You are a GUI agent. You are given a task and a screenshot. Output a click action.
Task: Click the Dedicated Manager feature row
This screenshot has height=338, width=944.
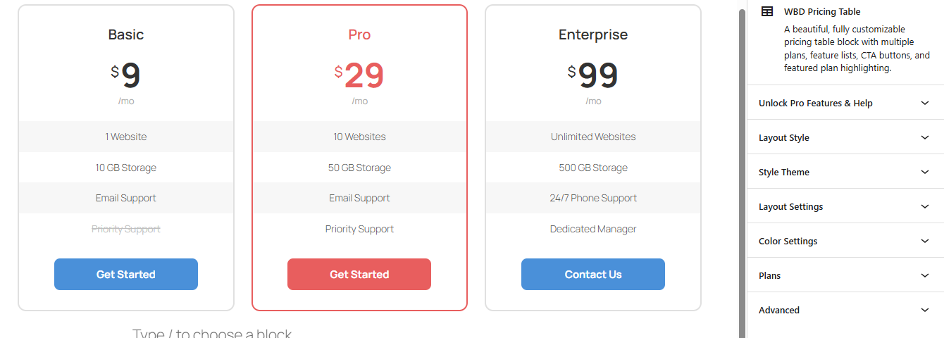[x=593, y=229]
